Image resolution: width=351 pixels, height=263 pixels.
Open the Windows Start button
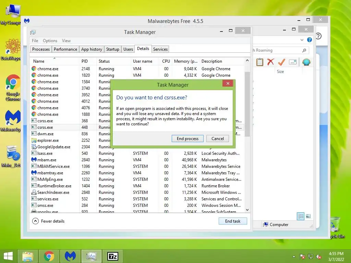8,256
